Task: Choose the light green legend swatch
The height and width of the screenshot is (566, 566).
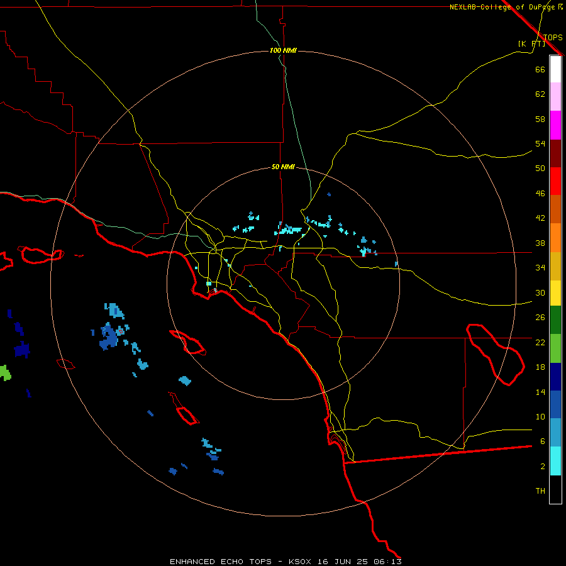Action: pos(555,348)
